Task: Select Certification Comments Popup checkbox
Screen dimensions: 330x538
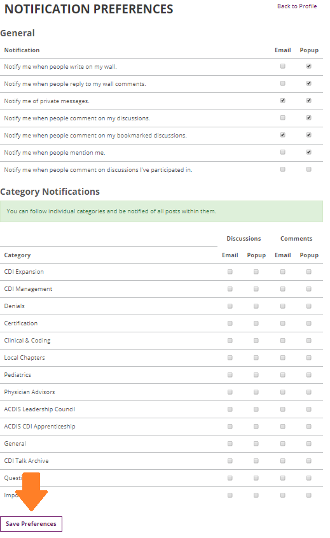Action: (x=309, y=323)
